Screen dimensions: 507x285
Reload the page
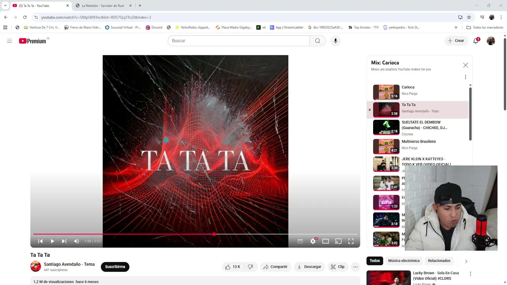(x=25, y=17)
